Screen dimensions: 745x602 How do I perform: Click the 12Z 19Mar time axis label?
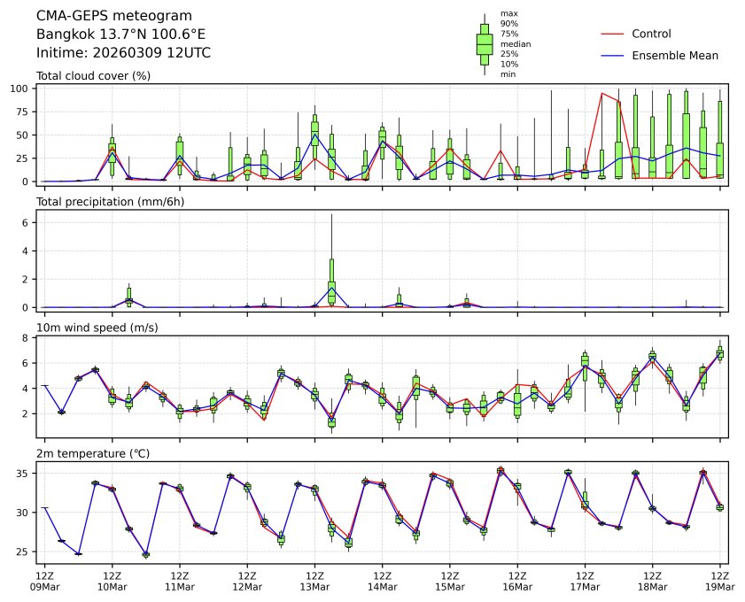pos(719,580)
